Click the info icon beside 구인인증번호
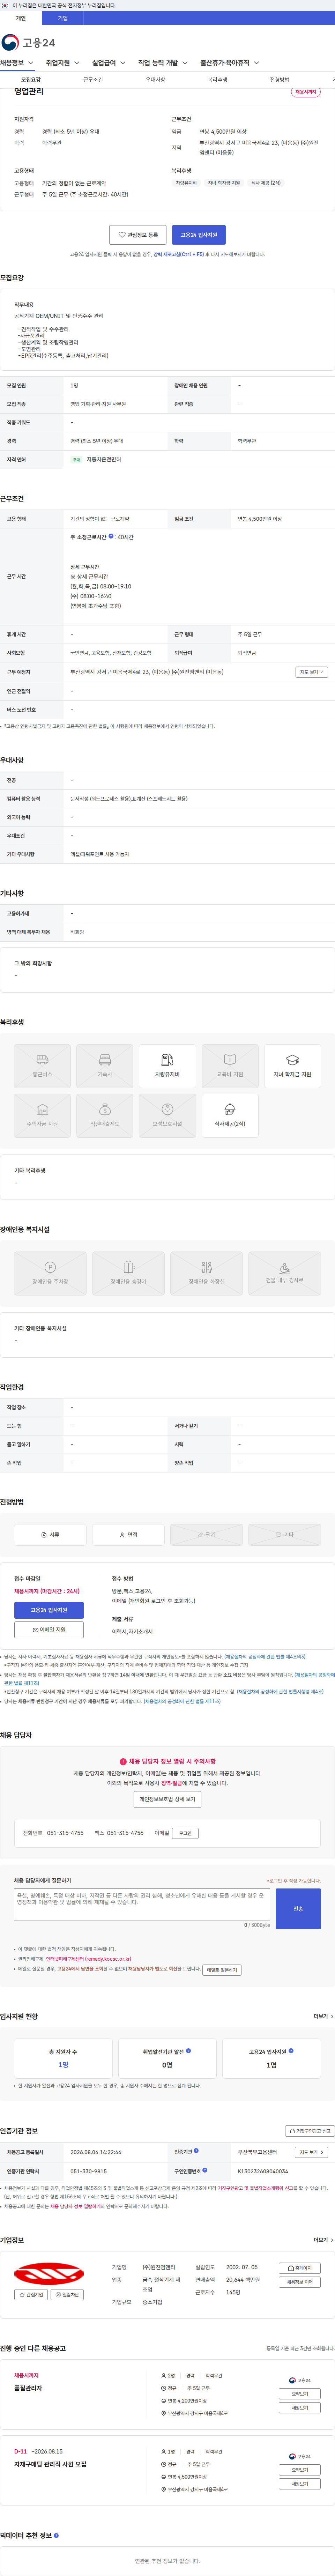Image resolution: width=335 pixels, height=2576 pixels. (x=205, y=2170)
